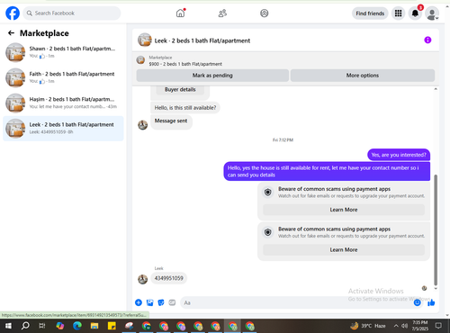Viewport: 450px width, 333px height.
Task: Open the emoji picker
Action: [x=417, y=302]
